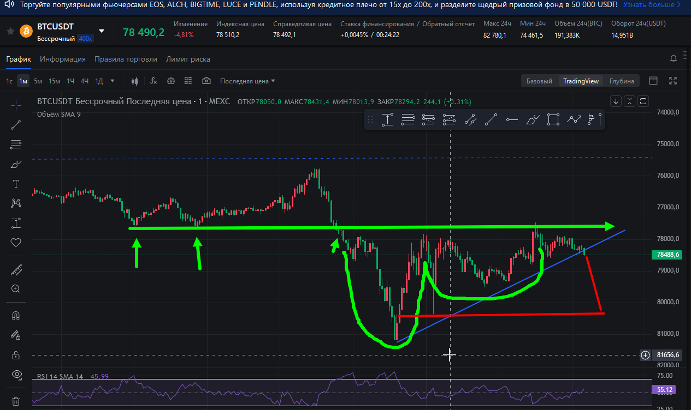This screenshot has width=691, height=410.
Task: Remove drawings with the trash icon
Action: [16, 401]
